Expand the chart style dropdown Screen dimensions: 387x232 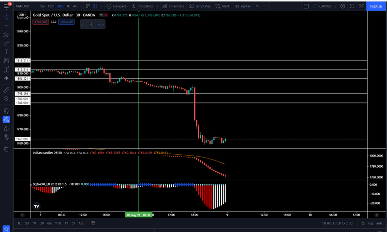(102, 6)
